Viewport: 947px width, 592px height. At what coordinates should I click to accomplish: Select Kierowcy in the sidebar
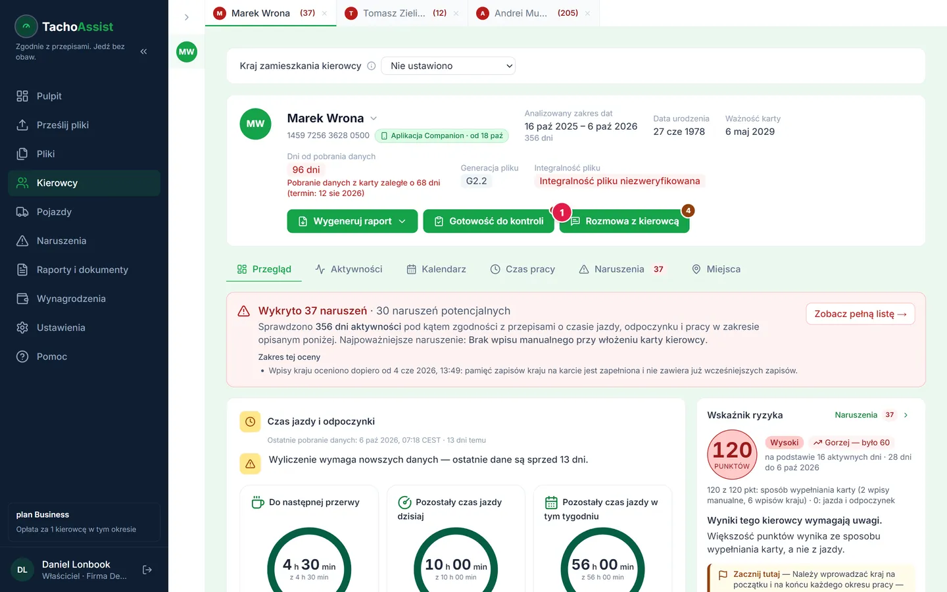(84, 183)
